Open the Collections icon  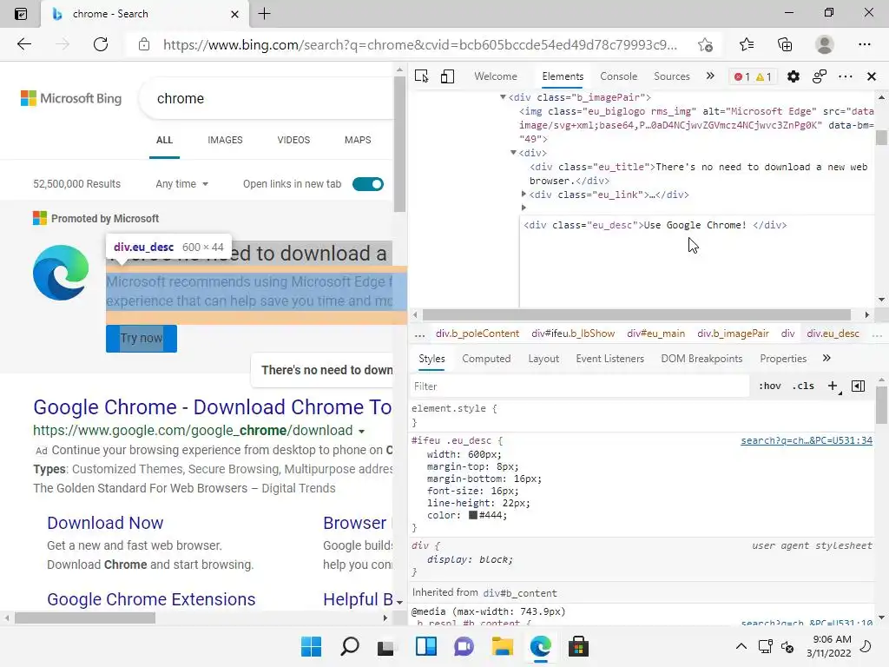coord(785,44)
